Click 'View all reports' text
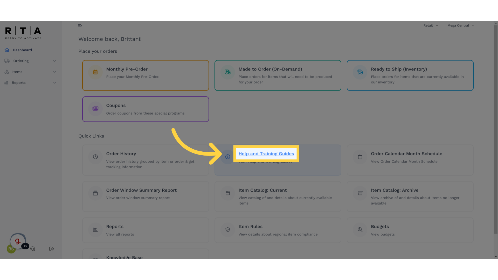 [120, 234]
